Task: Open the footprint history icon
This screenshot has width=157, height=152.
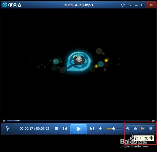Action: pos(8,129)
